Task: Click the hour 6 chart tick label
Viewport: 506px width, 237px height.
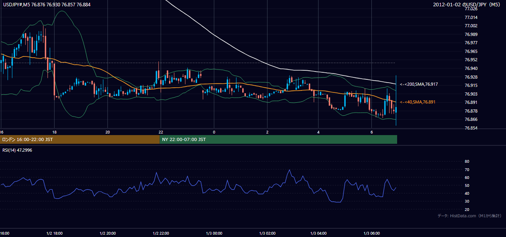Action: click(371, 132)
